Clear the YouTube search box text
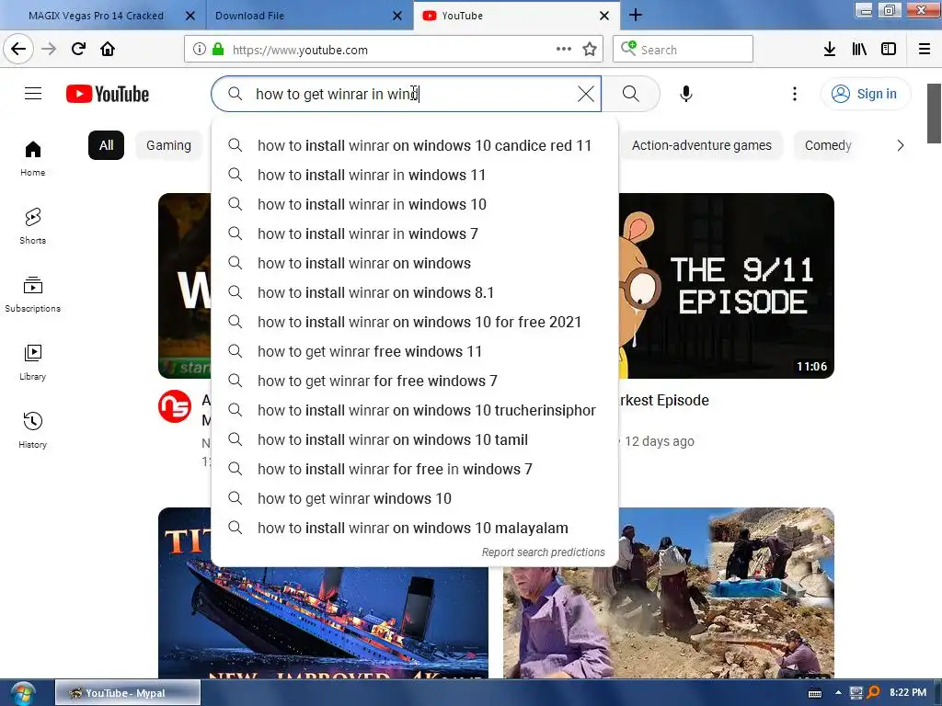This screenshot has width=942, height=706. [586, 94]
